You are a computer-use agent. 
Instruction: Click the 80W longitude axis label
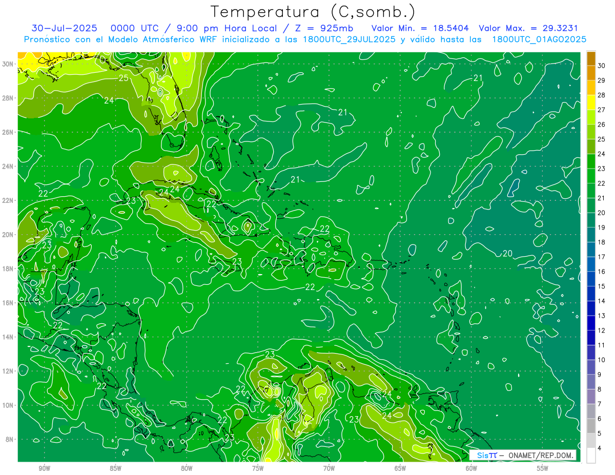187,468
